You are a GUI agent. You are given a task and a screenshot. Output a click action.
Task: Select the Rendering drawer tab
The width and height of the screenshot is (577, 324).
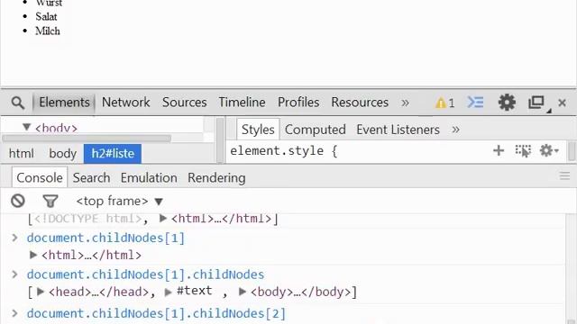click(x=216, y=178)
